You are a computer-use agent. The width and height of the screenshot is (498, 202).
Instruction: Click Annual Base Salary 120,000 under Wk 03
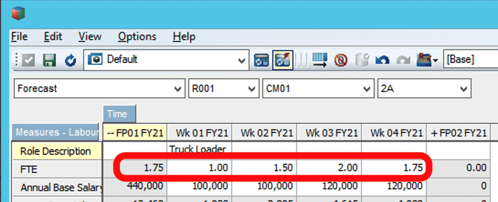328,187
